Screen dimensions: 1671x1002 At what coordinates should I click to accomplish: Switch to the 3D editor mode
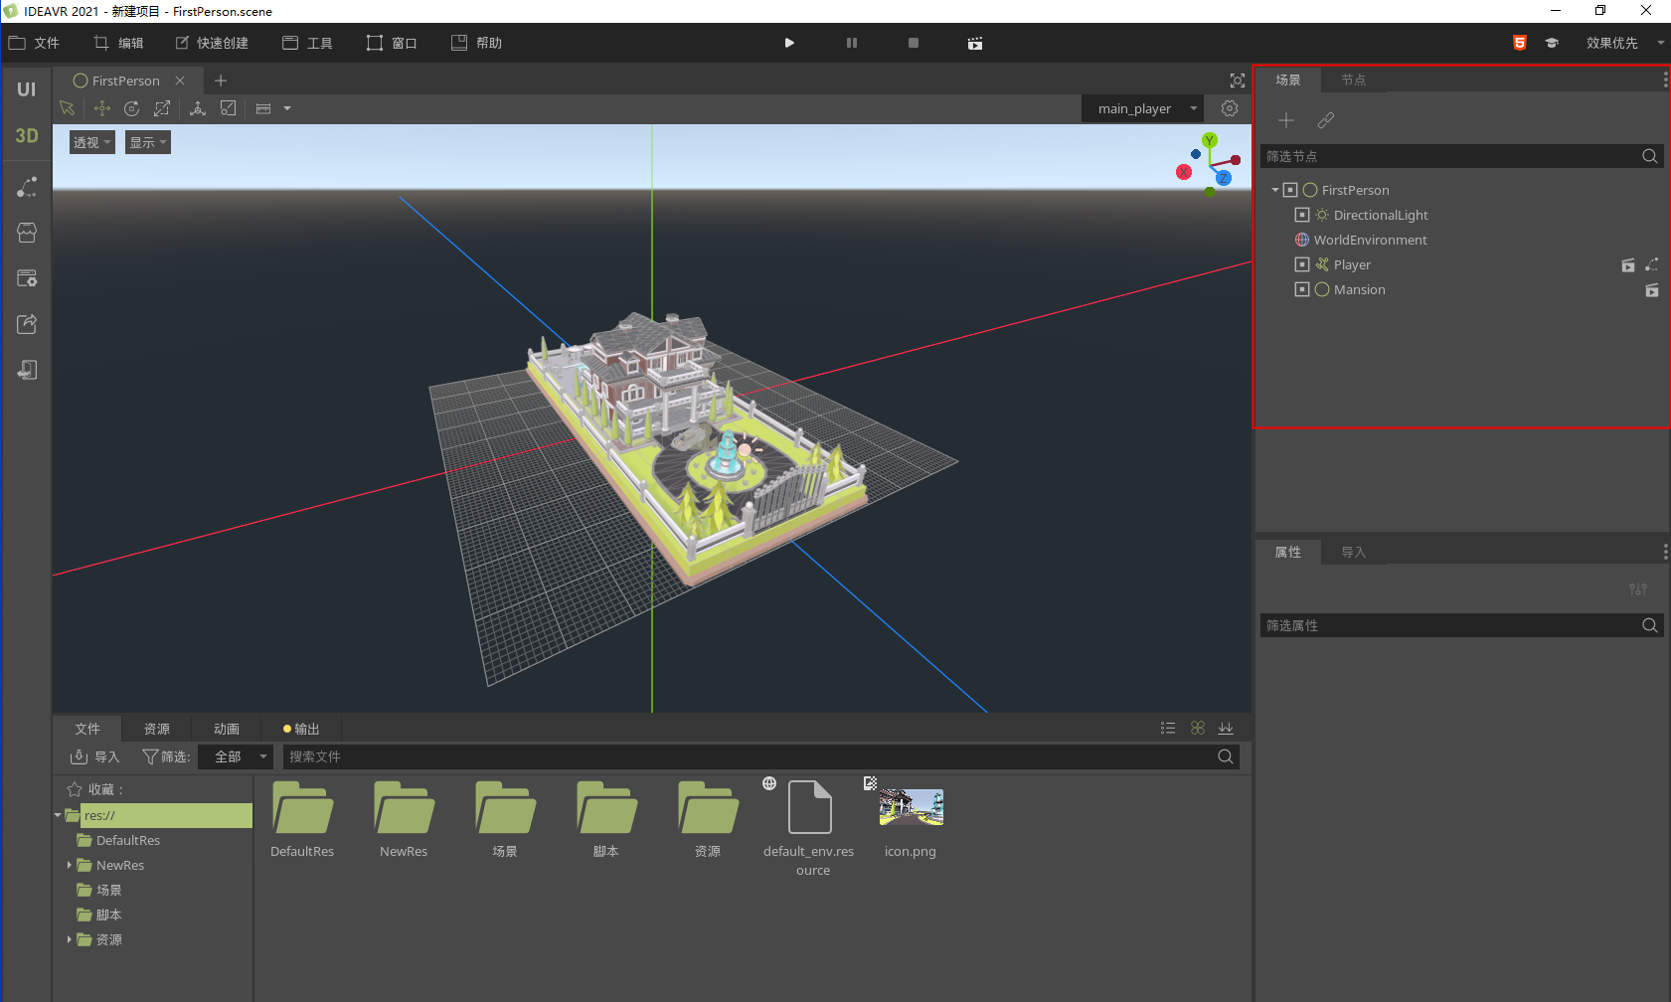point(27,136)
